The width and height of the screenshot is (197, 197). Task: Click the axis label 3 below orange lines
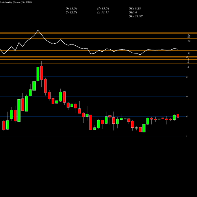[188, 67]
